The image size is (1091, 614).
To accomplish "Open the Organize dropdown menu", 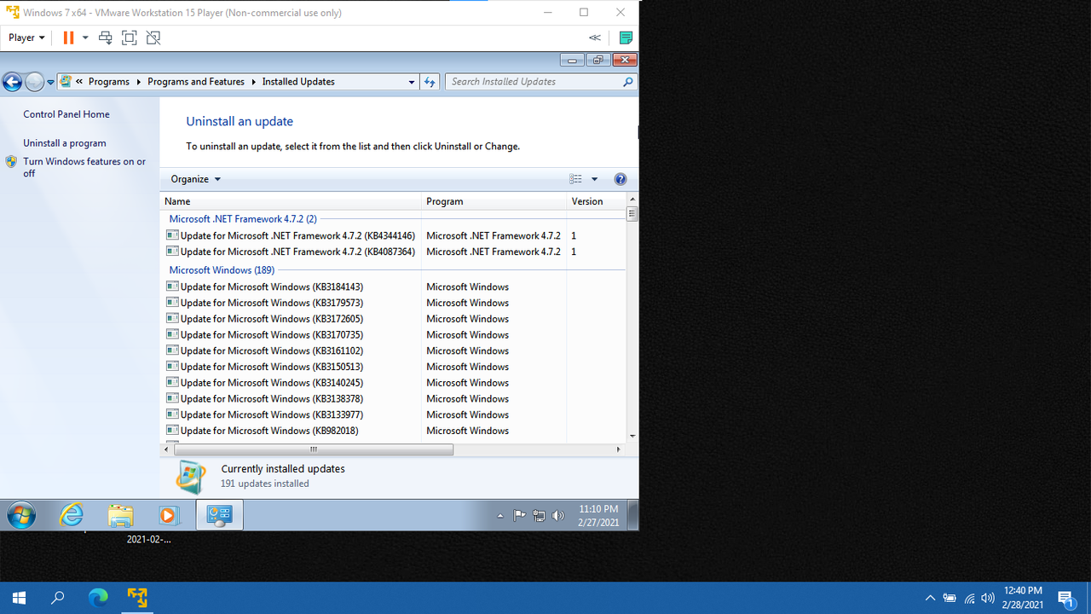I will pyautogui.click(x=195, y=179).
